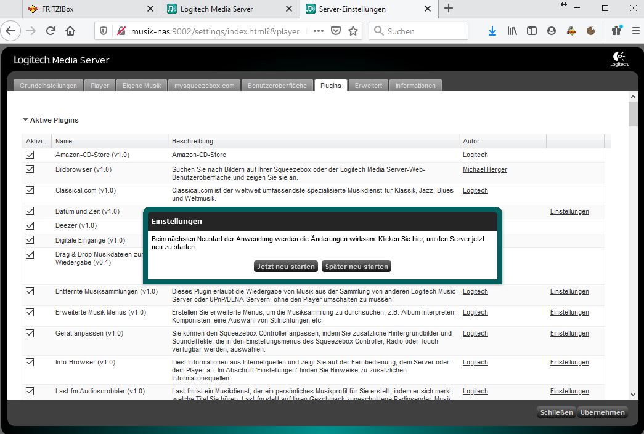Bookmark this page with the star icon

[353, 31]
